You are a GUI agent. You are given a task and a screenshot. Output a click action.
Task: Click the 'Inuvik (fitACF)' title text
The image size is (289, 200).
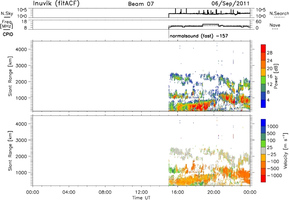[56, 4]
